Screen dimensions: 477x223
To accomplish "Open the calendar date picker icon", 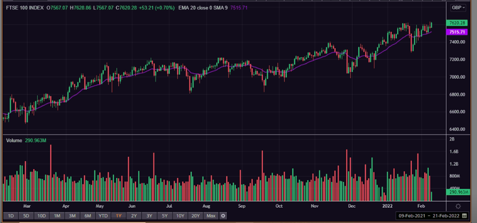I will pyautogui.click(x=464, y=216).
